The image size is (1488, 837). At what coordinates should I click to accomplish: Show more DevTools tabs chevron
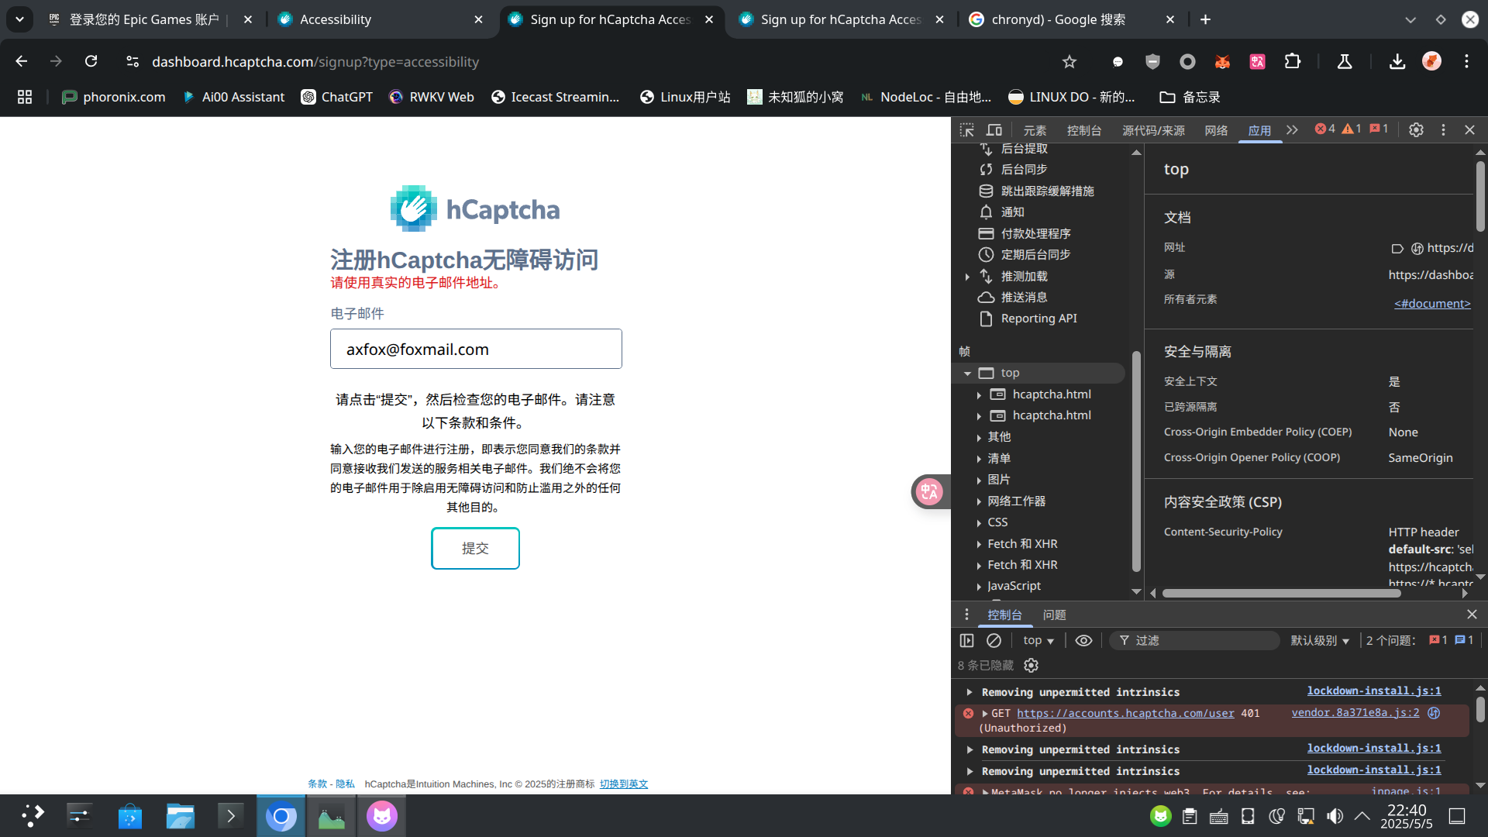(1292, 130)
